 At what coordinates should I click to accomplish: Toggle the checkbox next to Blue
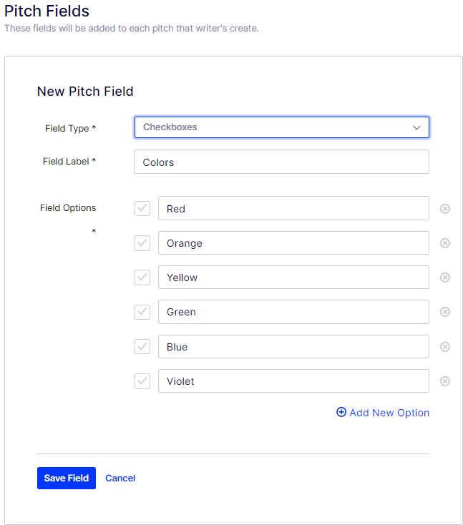[x=142, y=346]
